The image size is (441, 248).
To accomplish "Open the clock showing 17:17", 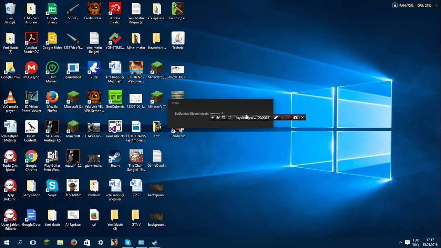I will (430, 242).
